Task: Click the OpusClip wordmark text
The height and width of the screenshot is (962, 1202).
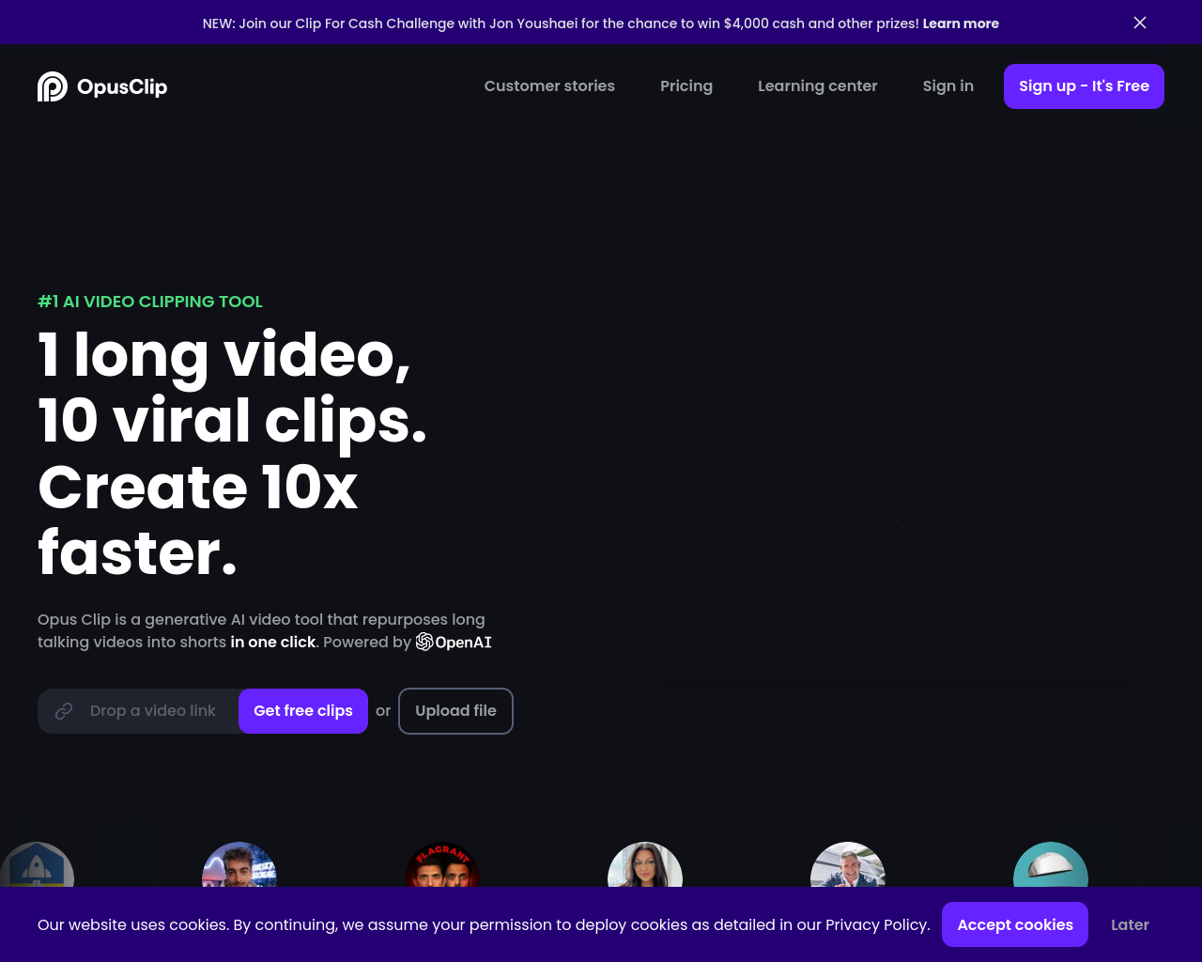Action: click(122, 86)
